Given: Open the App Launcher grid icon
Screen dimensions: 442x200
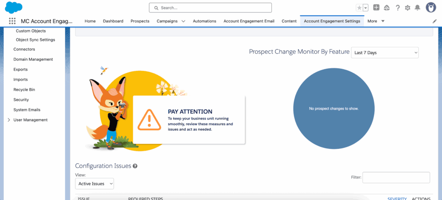Looking at the screenshot, I should coord(12,21).
